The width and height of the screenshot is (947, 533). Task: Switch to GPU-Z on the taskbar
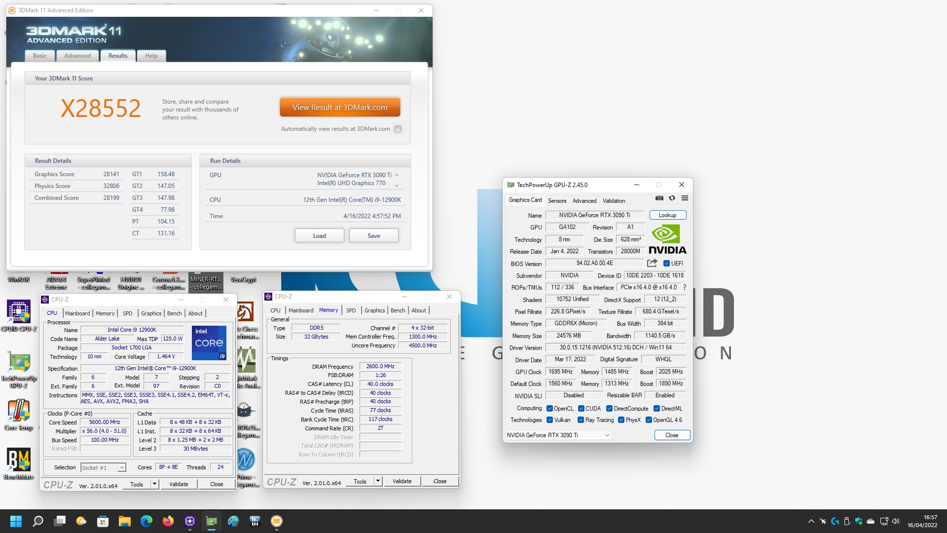[212, 521]
